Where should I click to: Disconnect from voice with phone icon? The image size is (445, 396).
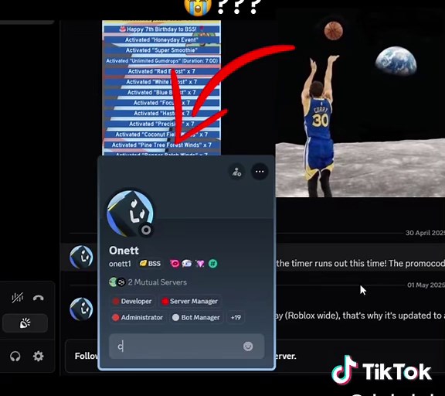[x=38, y=298]
